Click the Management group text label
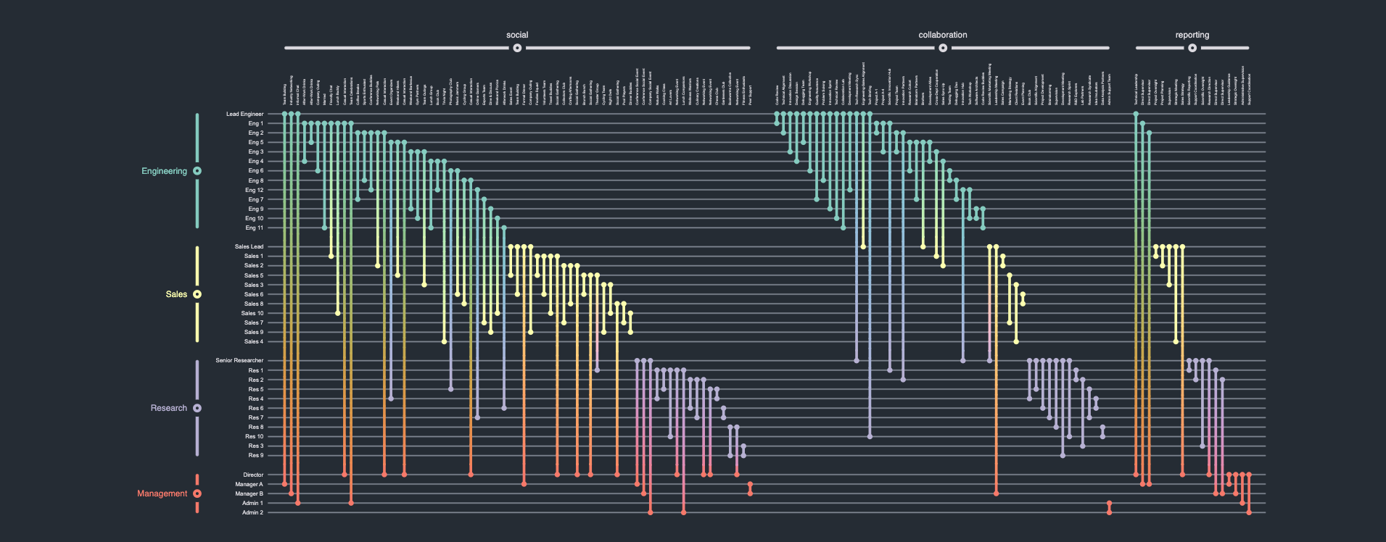 162,493
